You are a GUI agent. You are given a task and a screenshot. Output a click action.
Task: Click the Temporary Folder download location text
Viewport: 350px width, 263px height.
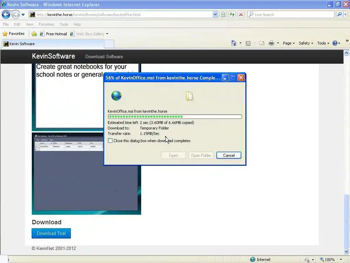(154, 128)
